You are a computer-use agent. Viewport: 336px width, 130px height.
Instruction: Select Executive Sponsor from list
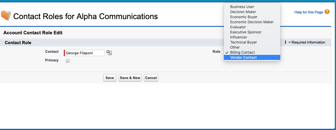[252, 32]
